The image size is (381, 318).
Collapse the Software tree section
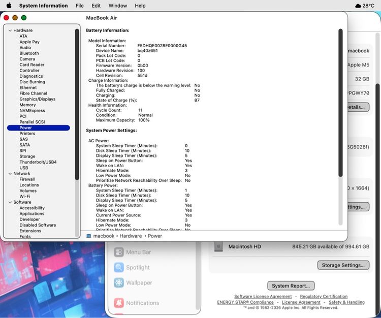[x=10, y=202]
